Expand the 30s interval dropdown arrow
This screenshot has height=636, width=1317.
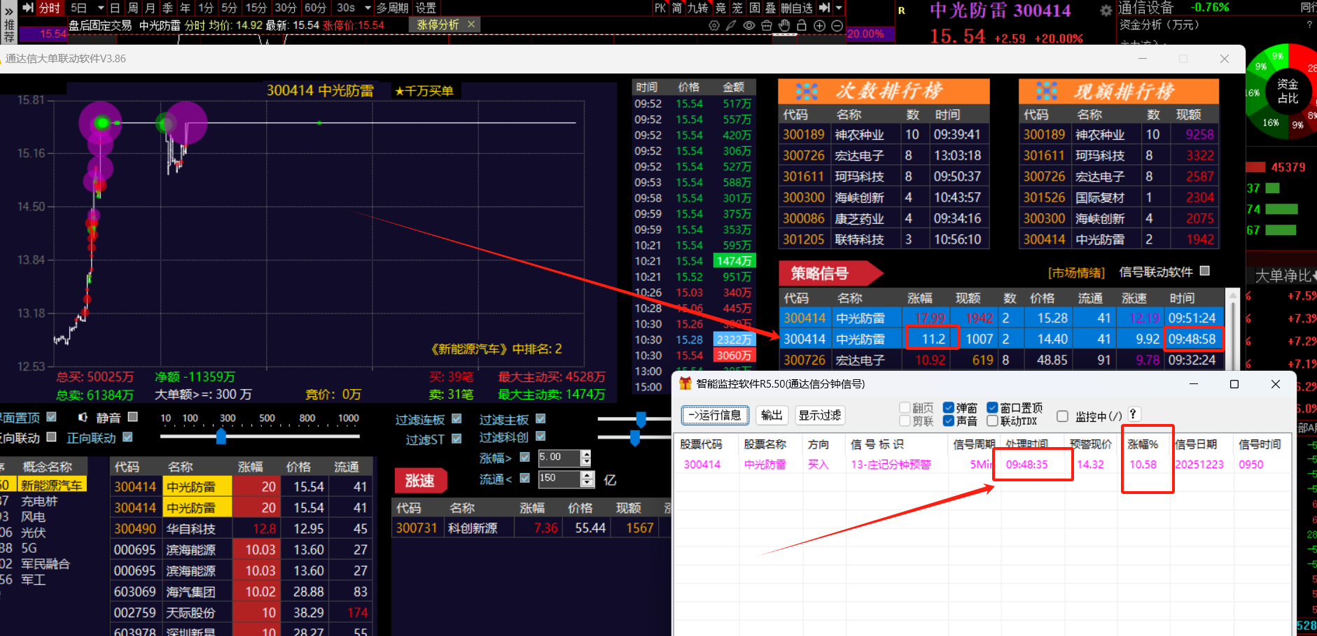pos(368,8)
